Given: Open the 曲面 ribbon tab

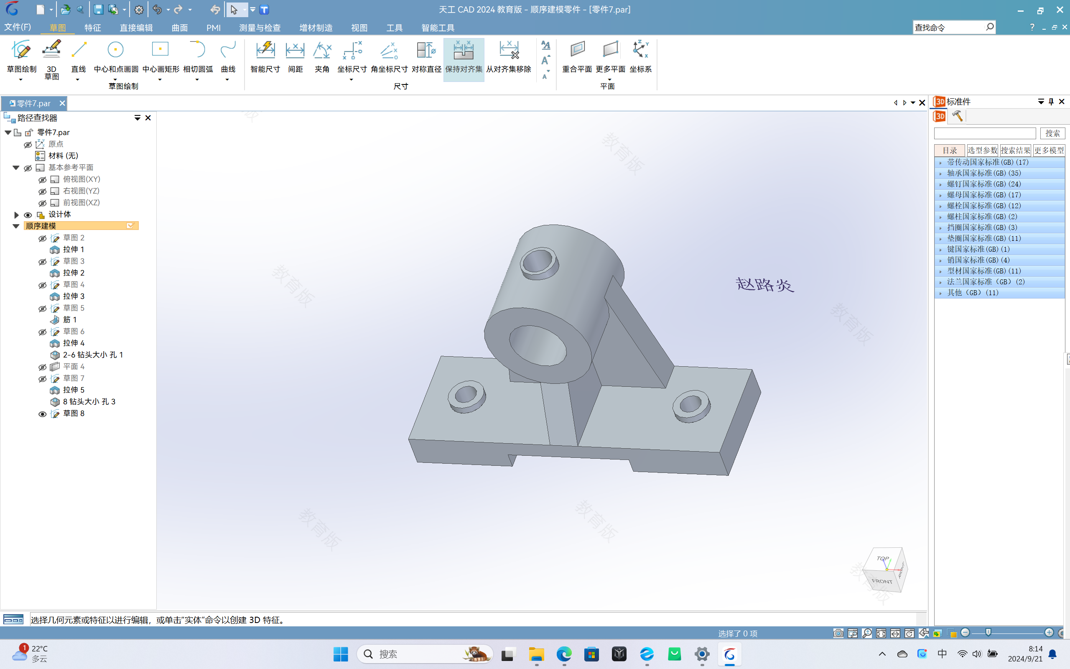Looking at the screenshot, I should (x=179, y=28).
